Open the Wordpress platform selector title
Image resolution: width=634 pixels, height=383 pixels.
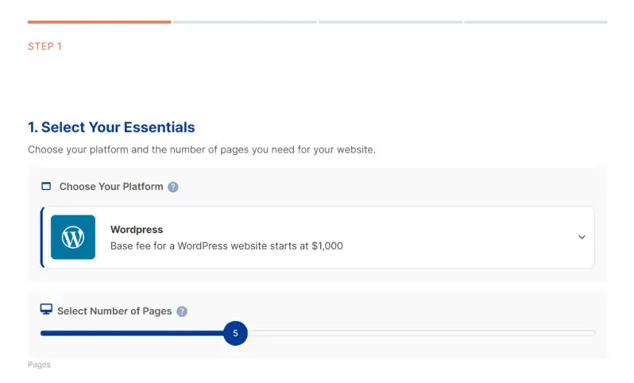tap(136, 230)
